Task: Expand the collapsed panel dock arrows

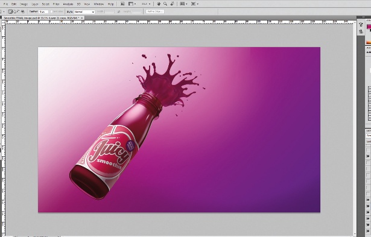Action: tap(363, 17)
